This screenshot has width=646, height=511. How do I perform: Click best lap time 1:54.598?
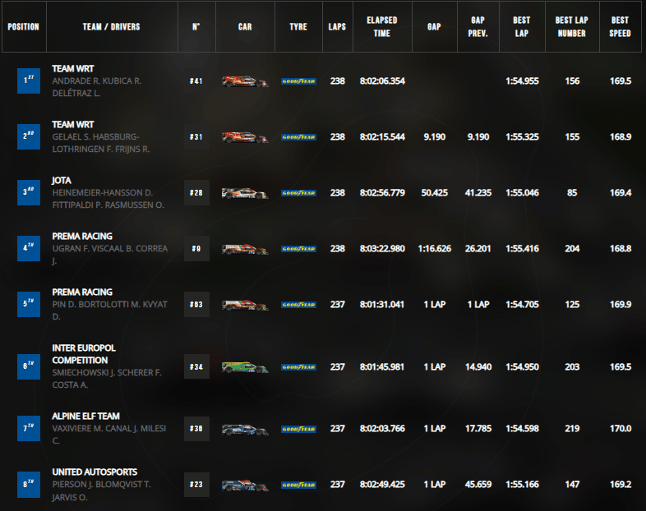[522, 429]
